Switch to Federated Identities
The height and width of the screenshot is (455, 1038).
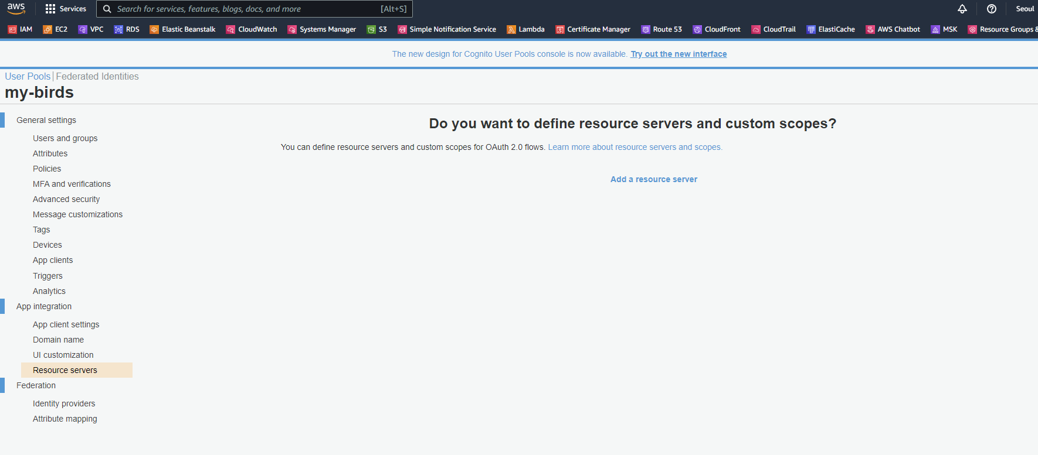pyautogui.click(x=97, y=76)
